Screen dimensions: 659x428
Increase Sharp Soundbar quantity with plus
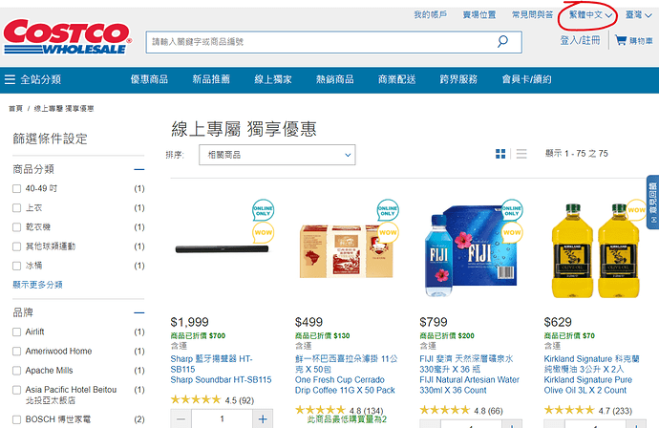263,418
